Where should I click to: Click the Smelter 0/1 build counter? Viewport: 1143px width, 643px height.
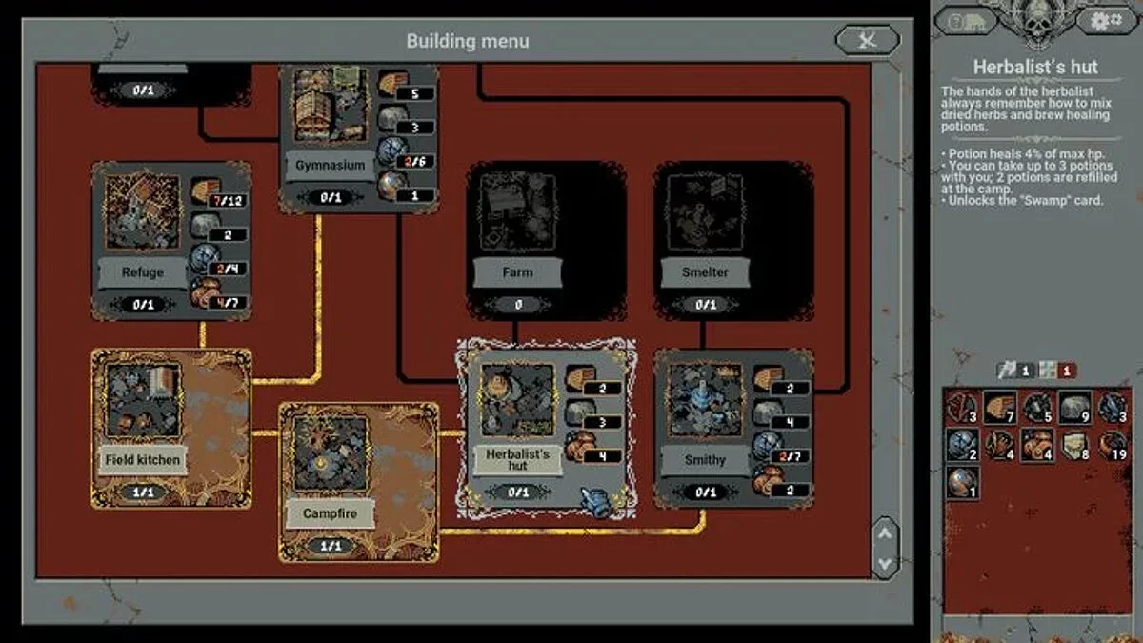coord(705,305)
